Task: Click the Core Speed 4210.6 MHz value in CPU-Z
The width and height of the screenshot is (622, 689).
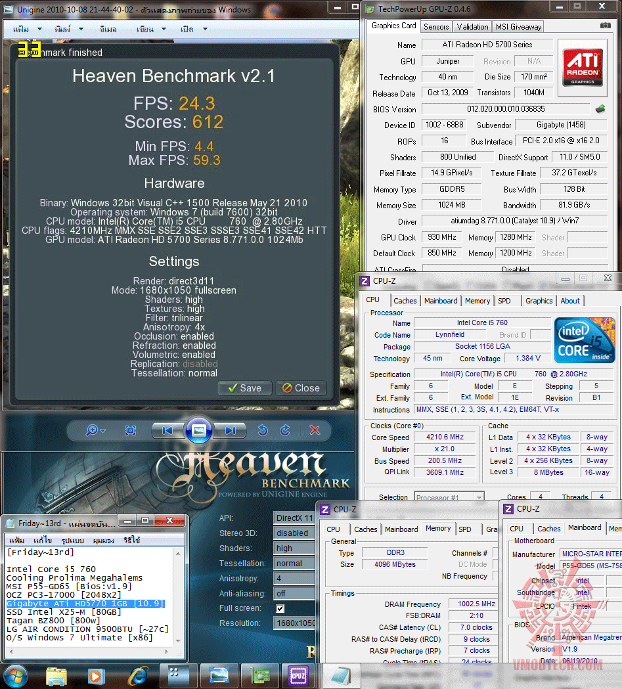Action: 445,437
